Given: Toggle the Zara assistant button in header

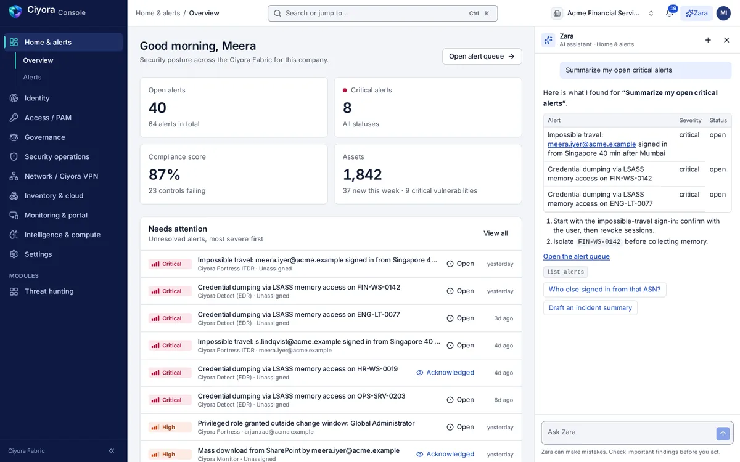Looking at the screenshot, I should point(696,13).
